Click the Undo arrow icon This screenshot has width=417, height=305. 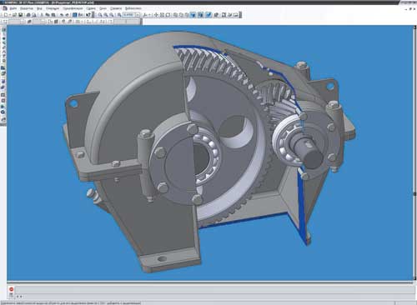(61, 15)
